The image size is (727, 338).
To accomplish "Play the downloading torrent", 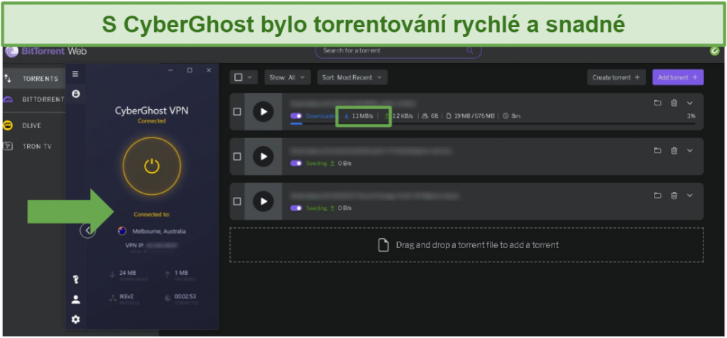I will [x=263, y=111].
